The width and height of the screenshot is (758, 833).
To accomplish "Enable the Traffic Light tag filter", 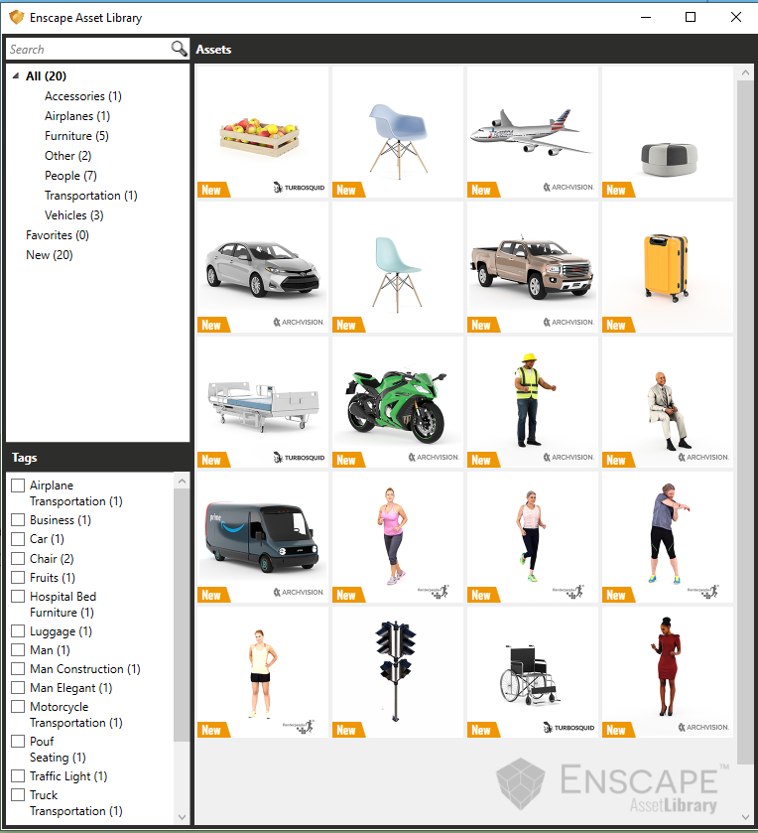I will (x=18, y=776).
